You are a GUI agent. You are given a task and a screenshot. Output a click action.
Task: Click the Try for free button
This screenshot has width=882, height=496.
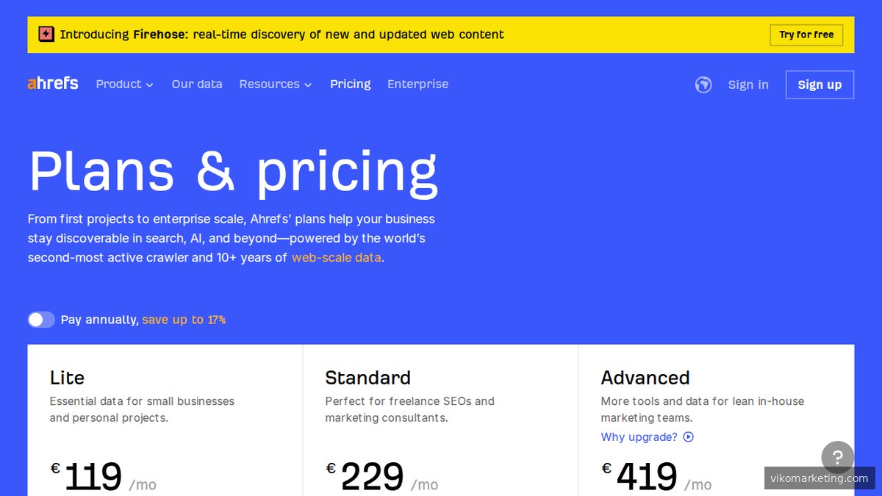pos(806,35)
